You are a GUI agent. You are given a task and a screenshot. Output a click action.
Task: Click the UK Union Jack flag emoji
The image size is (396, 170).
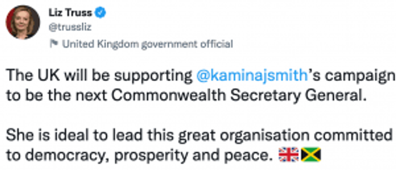pyautogui.click(x=289, y=154)
